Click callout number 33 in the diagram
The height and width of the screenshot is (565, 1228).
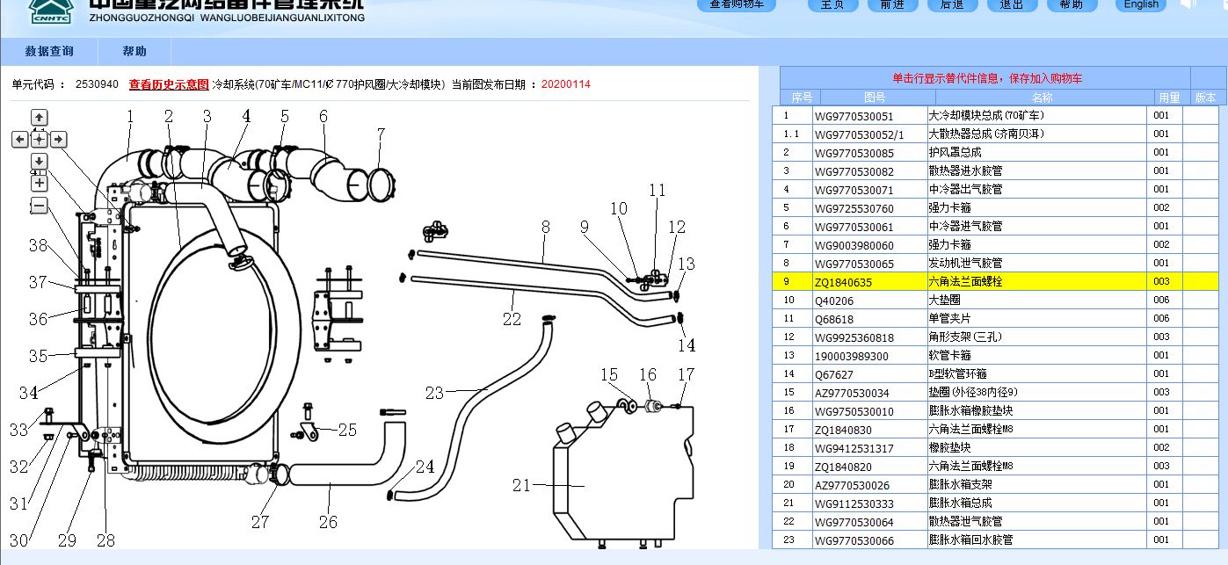click(x=19, y=430)
